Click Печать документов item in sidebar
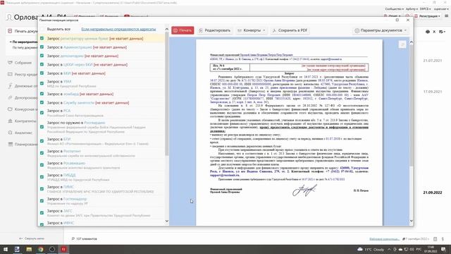Image resolution: width=451 pixels, height=254 pixels. [x=23, y=31]
